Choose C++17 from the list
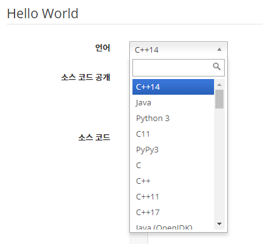Screen dimensions: 263x244 [x=173, y=212]
